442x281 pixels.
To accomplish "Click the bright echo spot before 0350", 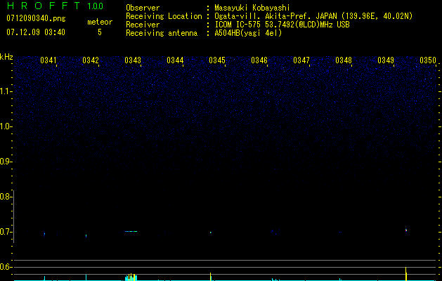I will tap(406, 230).
